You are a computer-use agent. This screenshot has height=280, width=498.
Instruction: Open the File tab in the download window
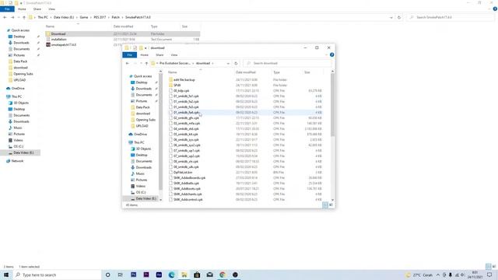pyautogui.click(x=130, y=55)
